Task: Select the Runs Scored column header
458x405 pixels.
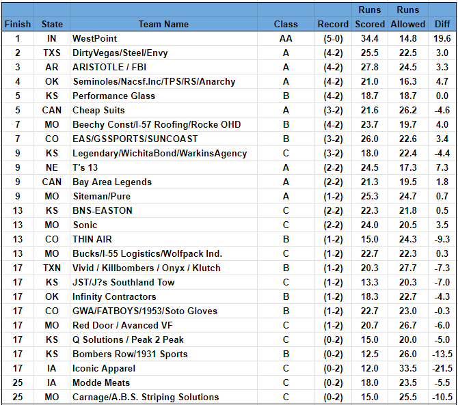Action: click(x=370, y=17)
